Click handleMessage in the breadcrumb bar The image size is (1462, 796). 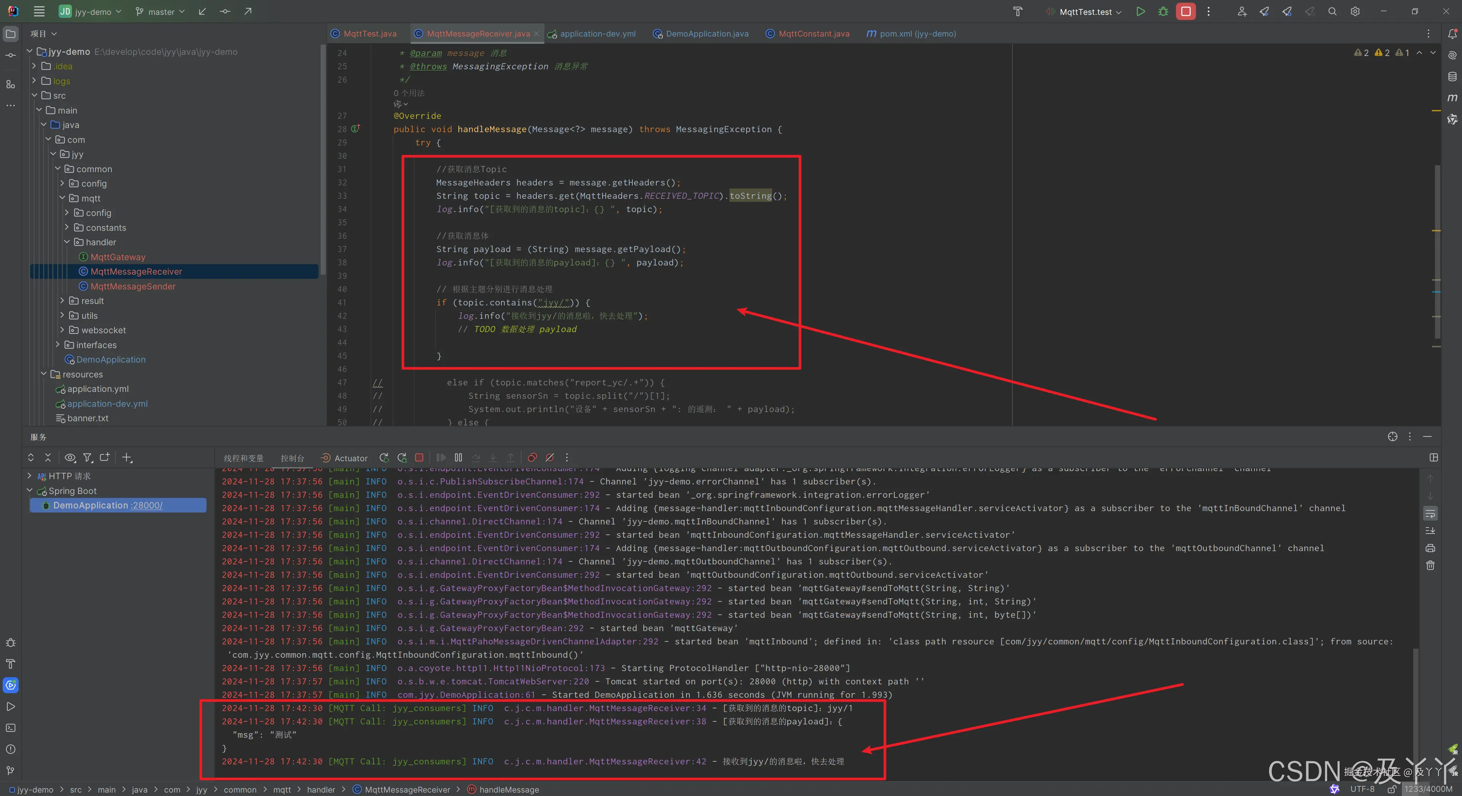click(509, 790)
